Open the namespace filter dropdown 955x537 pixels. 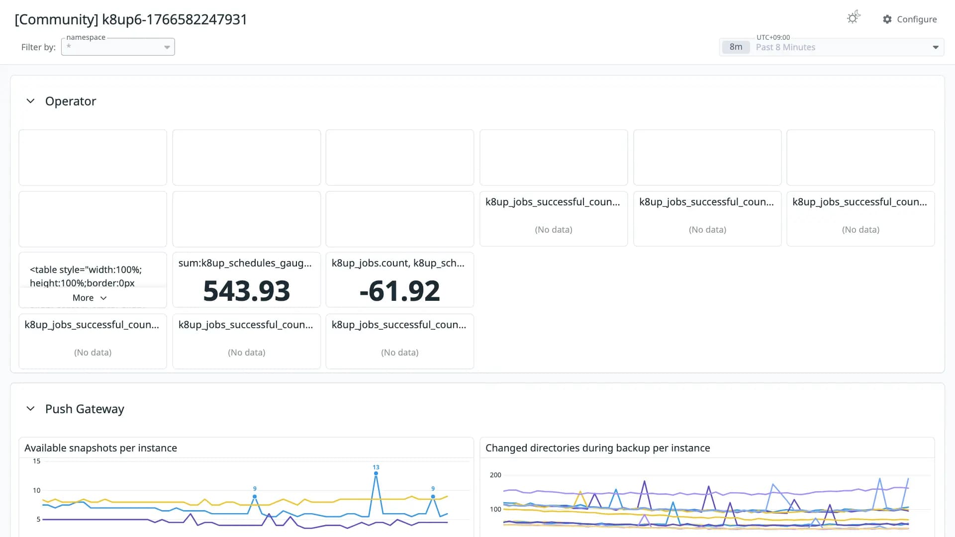[x=118, y=47]
